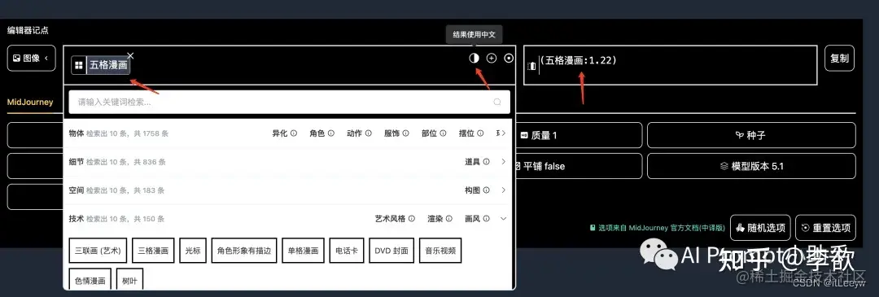The width and height of the screenshot is (879, 297).
Task: Click the circled plus icon in tag bar
Action: 492,58
